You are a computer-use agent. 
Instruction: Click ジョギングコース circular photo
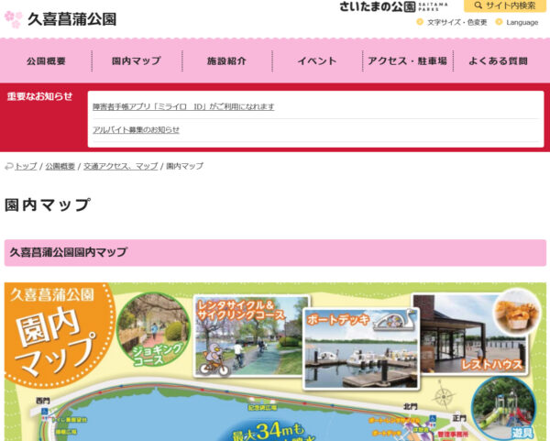(153, 329)
